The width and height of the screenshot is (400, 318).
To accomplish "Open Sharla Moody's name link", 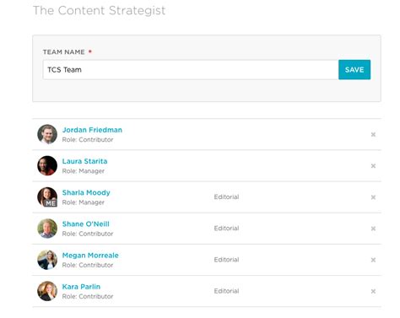I will (86, 192).
